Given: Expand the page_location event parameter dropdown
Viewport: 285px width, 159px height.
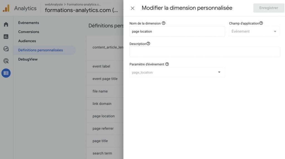Looking at the screenshot, I should point(177,72).
